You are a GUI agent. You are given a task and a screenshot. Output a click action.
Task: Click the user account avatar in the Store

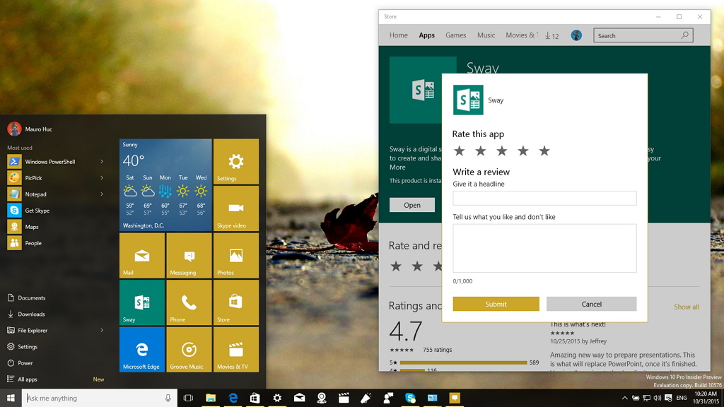(576, 35)
